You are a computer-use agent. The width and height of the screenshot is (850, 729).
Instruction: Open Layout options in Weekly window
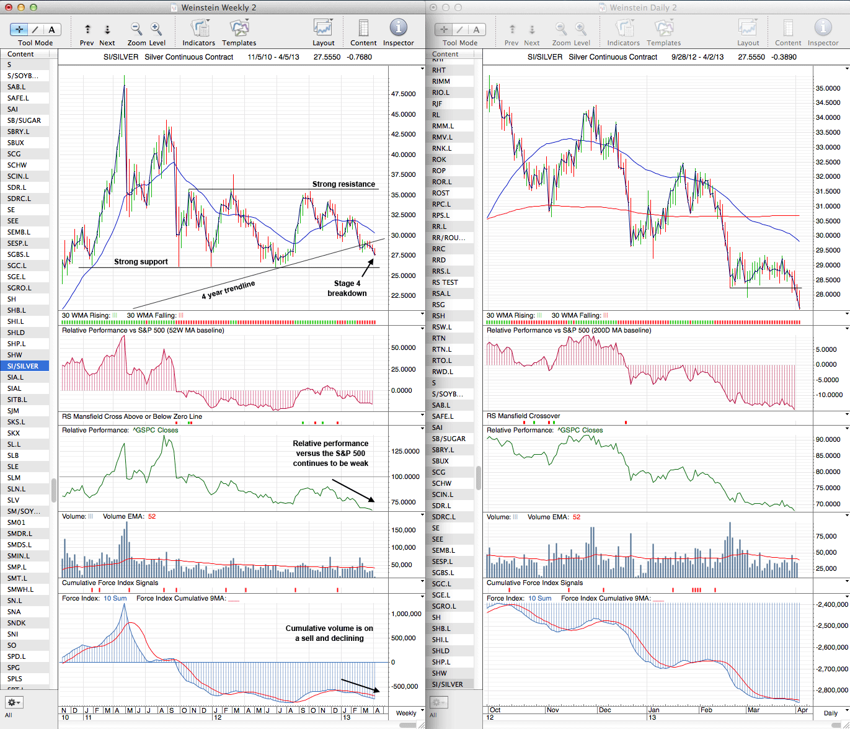click(x=323, y=29)
